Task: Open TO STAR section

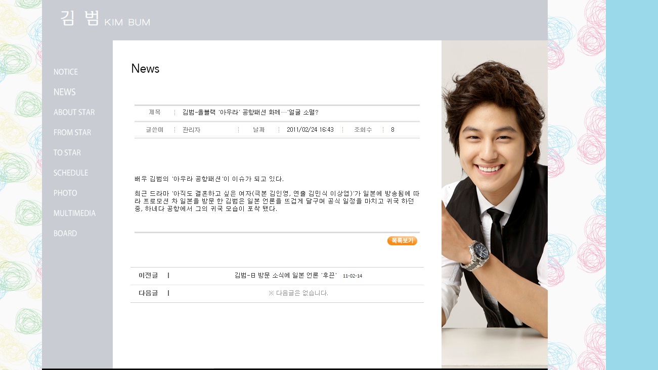Action: (x=67, y=153)
